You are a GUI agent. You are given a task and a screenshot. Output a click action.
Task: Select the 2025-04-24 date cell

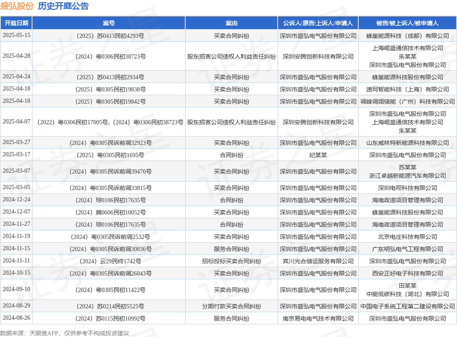click(16, 77)
